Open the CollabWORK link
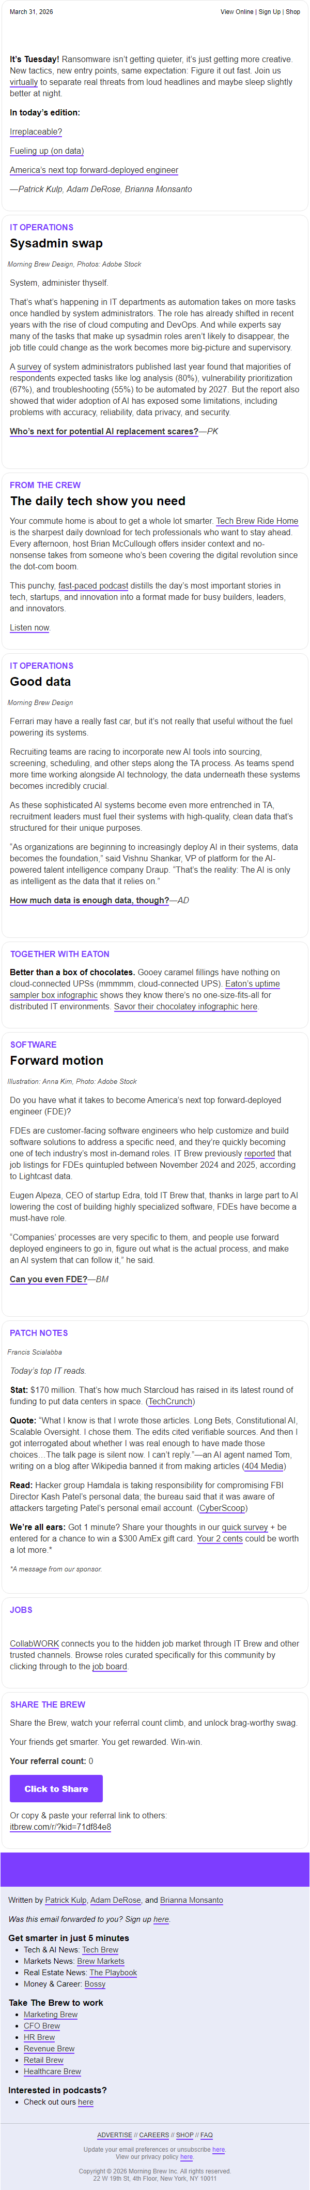310x2190 pixels. click(34, 1643)
